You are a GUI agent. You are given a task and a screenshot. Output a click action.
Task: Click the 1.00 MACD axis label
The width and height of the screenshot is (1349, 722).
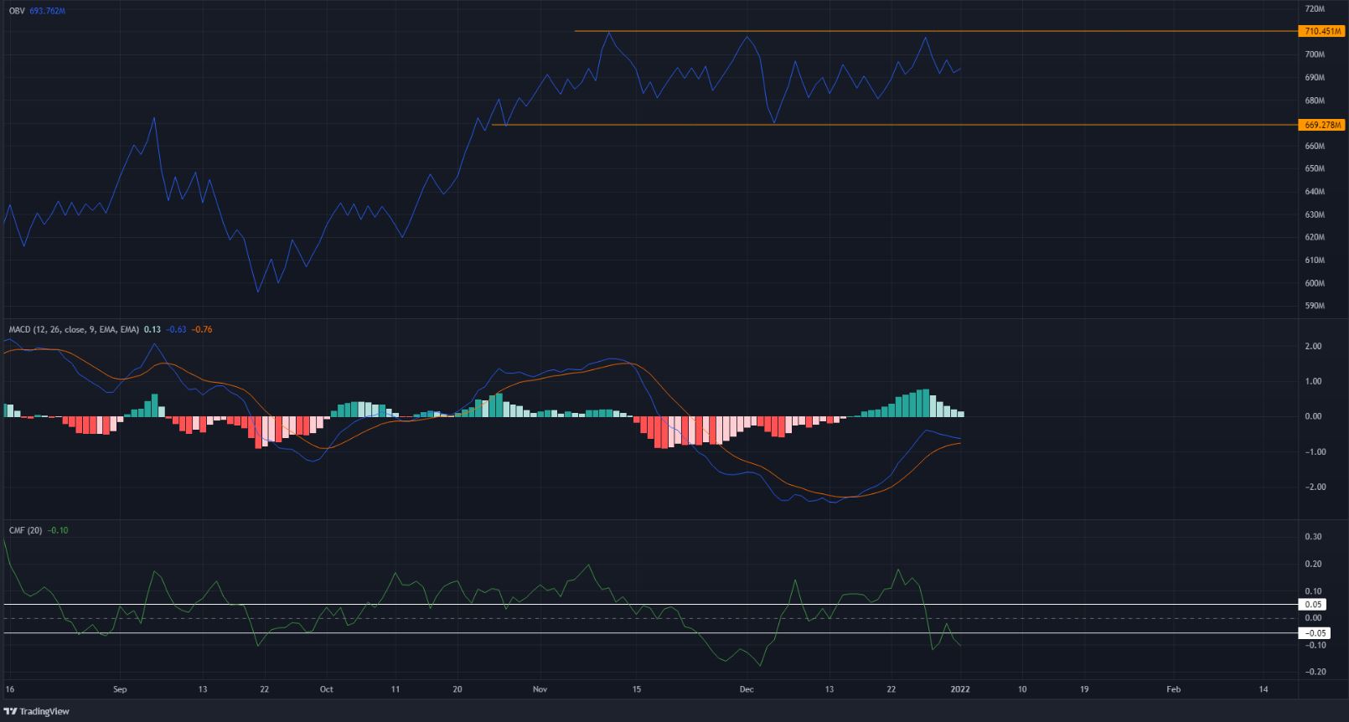tap(1314, 382)
